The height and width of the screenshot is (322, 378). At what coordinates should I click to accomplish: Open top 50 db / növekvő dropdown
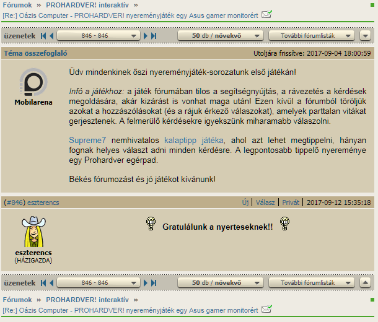[x=221, y=36]
